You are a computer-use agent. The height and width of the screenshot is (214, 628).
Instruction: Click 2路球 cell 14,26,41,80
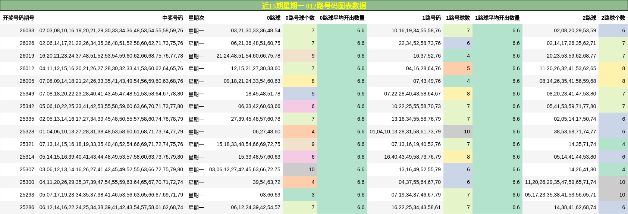(582, 169)
